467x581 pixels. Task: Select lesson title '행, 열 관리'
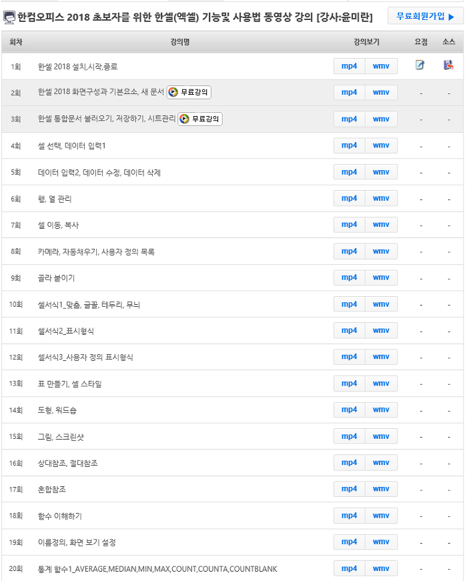(x=55, y=199)
